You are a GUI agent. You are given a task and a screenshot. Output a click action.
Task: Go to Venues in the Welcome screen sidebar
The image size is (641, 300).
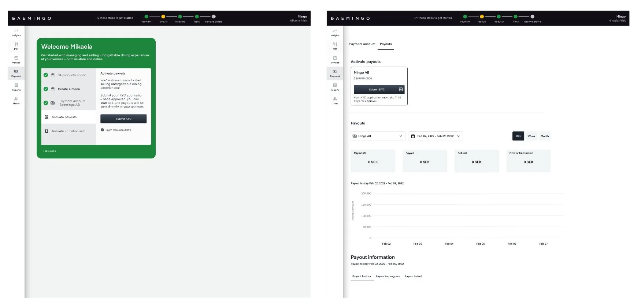pos(16,60)
